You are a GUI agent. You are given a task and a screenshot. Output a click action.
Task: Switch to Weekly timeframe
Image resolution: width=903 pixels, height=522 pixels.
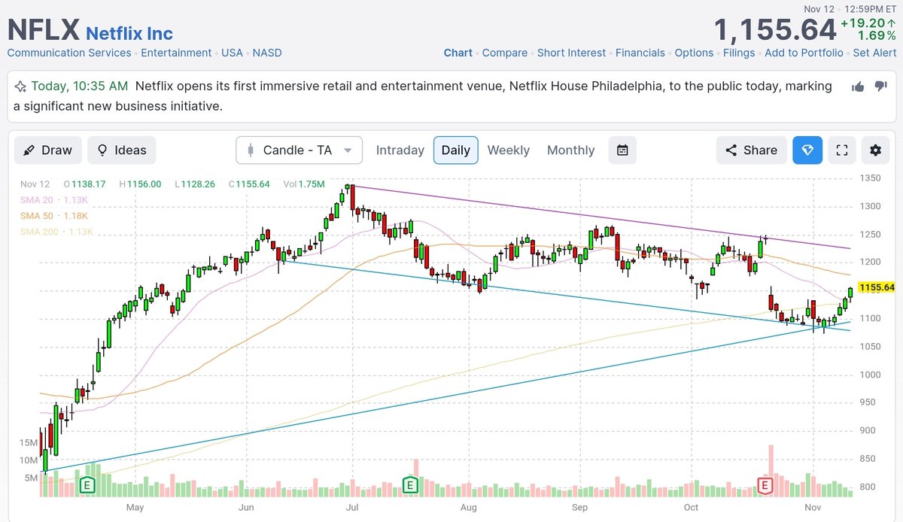[x=509, y=150]
